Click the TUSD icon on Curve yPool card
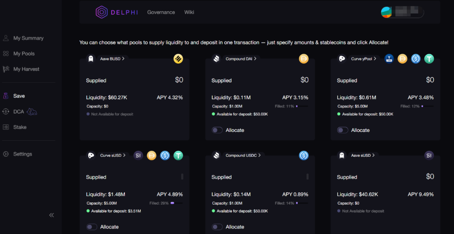 (x=389, y=59)
